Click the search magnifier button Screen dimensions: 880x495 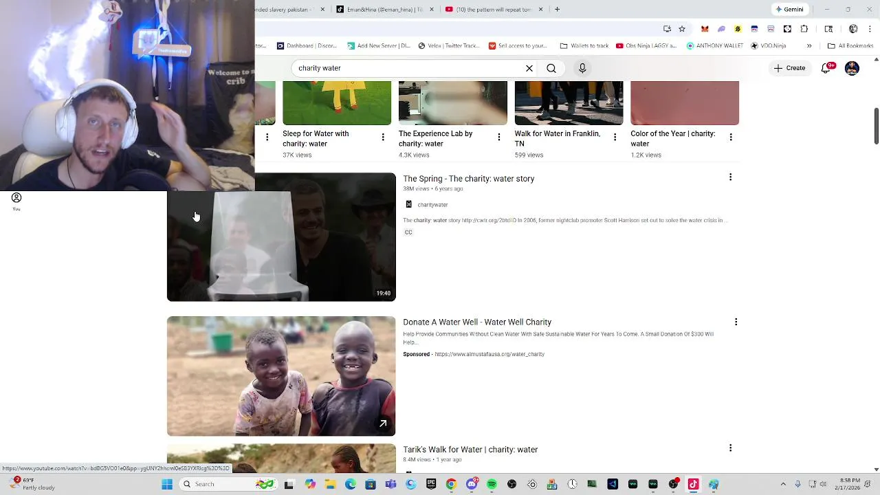[x=551, y=68]
